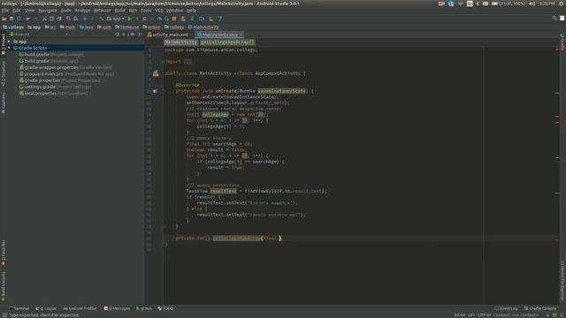This screenshot has height=318, width=566.
Task: Open the Search Everywhere magnifier icon
Action: [x=555, y=18]
